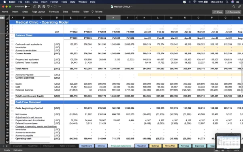
Task: Click the Tell me lightbulb search
Action: coord(97,12)
